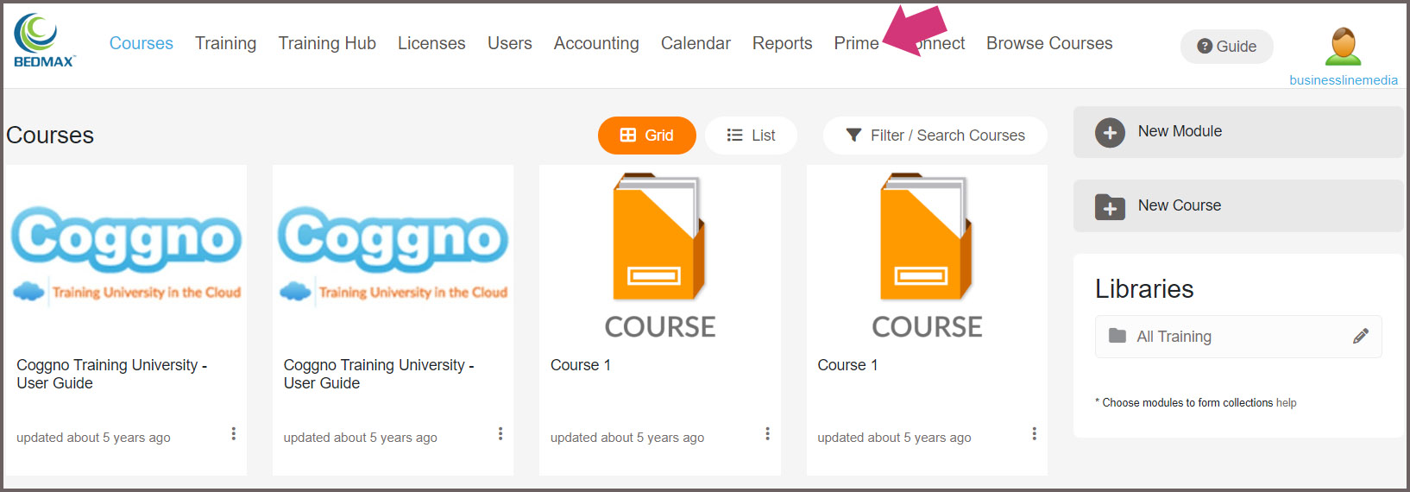The image size is (1410, 492).
Task: Open the Prime menu item
Action: click(856, 43)
